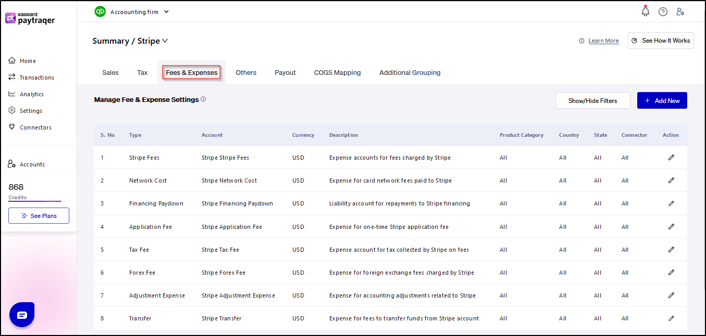Screen dimensions: 706x336
Task: Open the user account settings icon
Action: (x=680, y=11)
